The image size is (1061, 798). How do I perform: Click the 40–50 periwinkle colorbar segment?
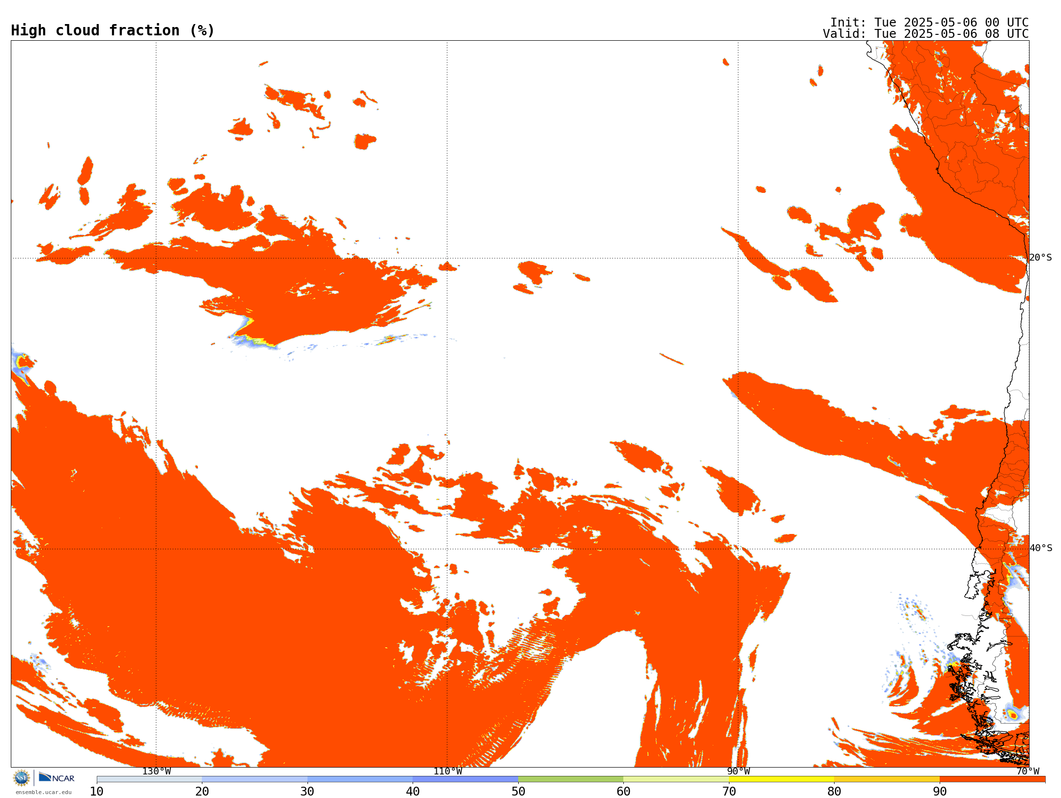465,779
